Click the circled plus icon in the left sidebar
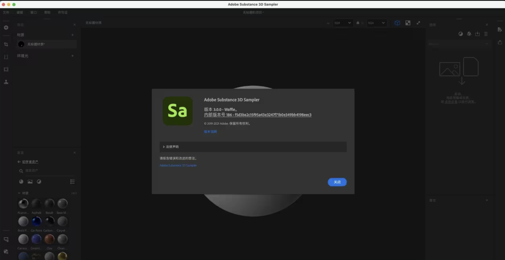 point(6,28)
